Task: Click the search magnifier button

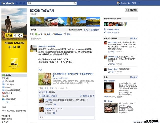Action: coord(75,3)
